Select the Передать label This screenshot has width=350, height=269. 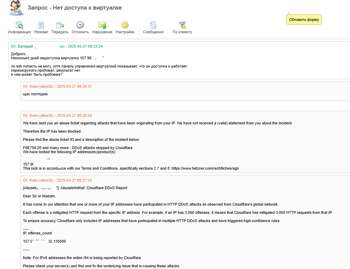click(x=60, y=32)
